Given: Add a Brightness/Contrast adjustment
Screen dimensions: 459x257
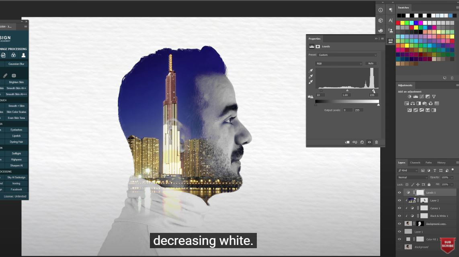Looking at the screenshot, I should 409,96.
